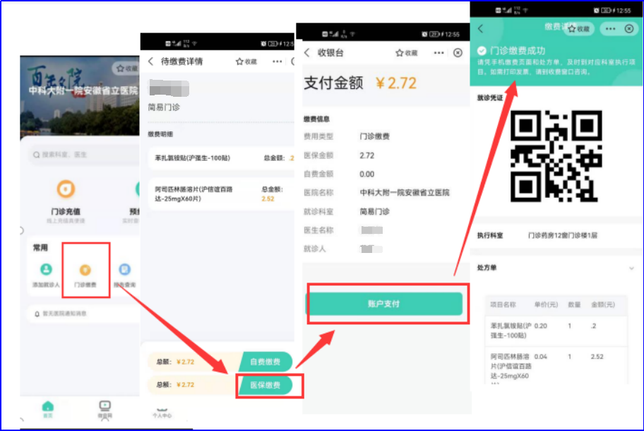644x431 pixels.
Task: Tap 收藏 star on 收银台 header
Action: 406,53
